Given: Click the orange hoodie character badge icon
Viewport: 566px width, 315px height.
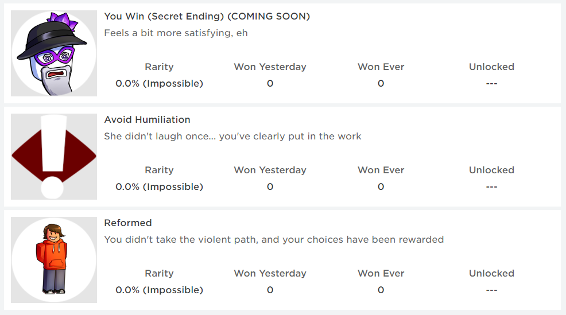Looking at the screenshot, I should [54, 260].
